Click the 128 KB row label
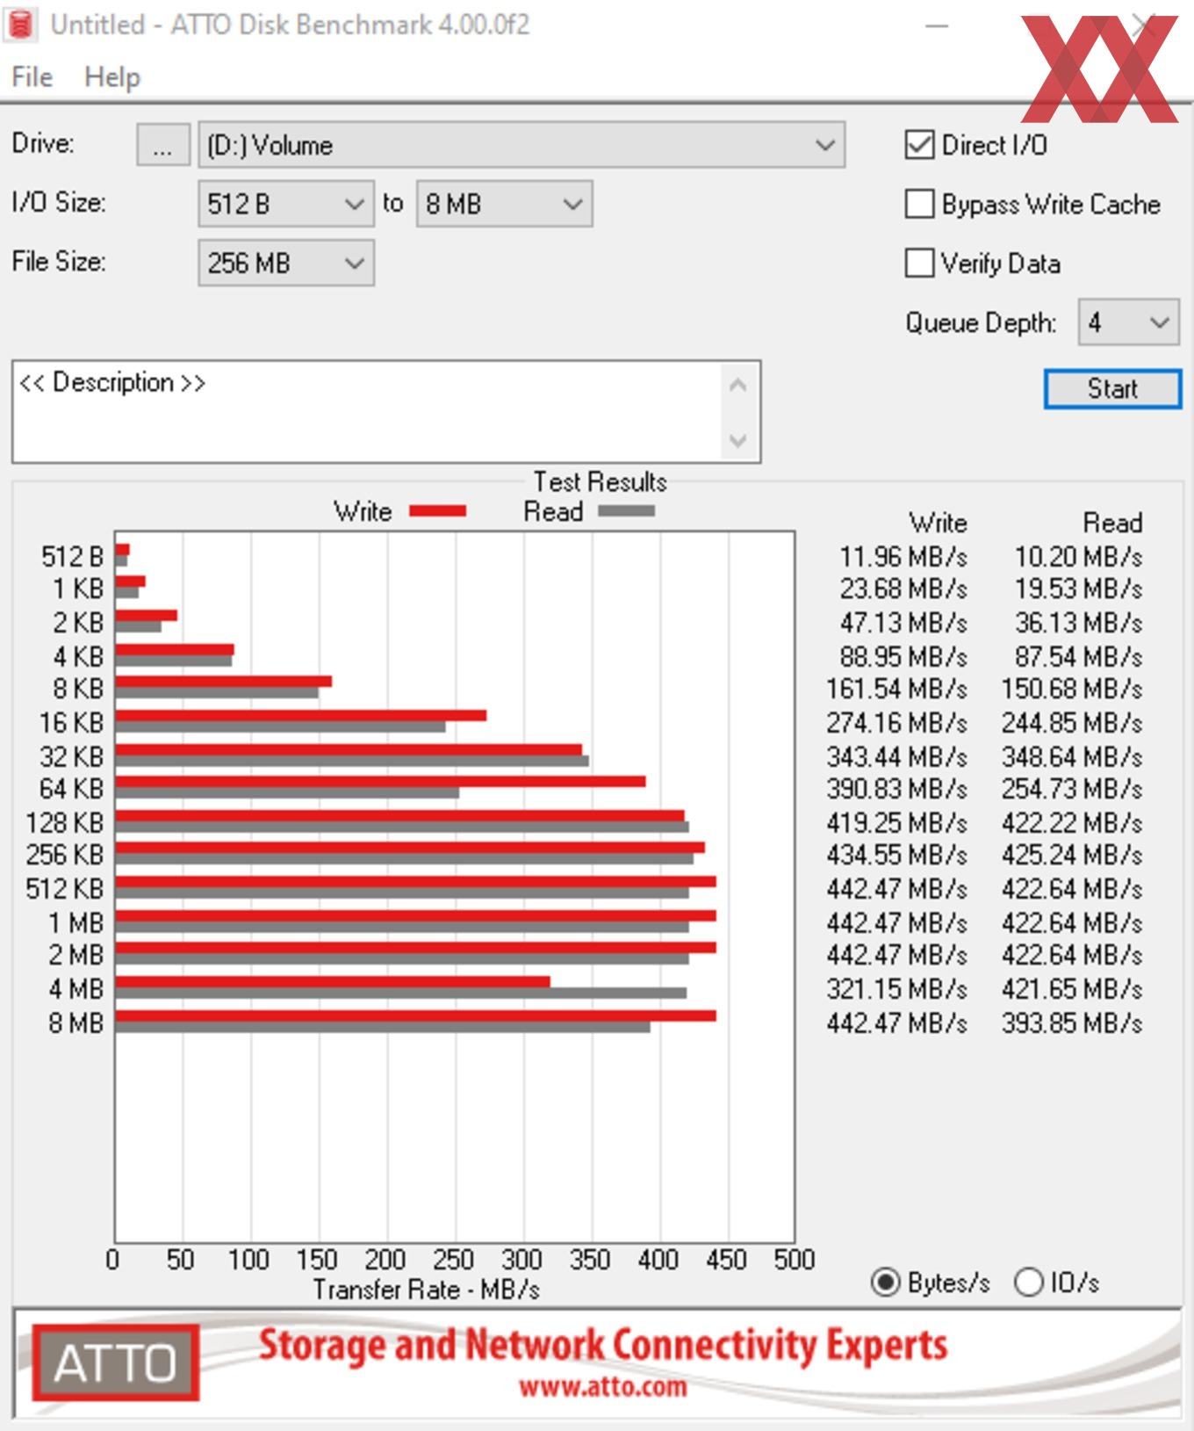 tap(65, 823)
